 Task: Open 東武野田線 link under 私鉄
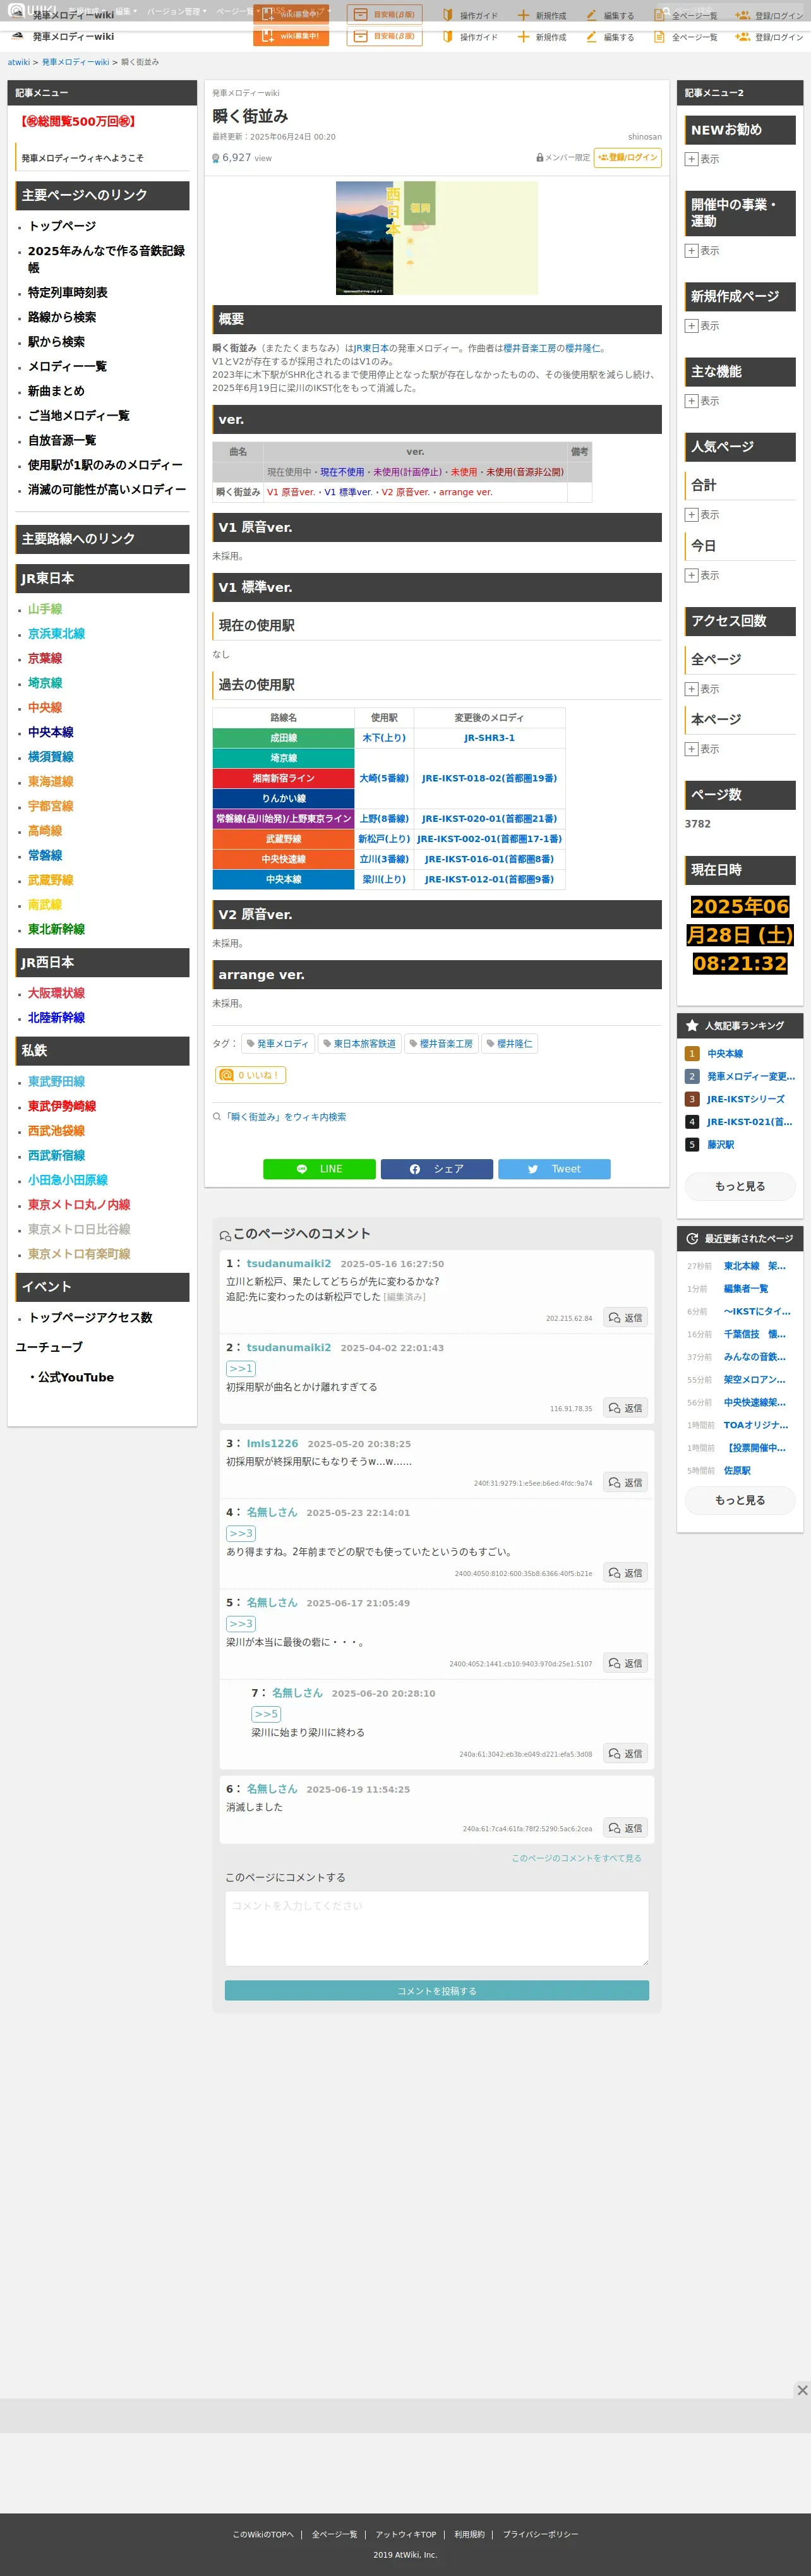[x=56, y=1082]
